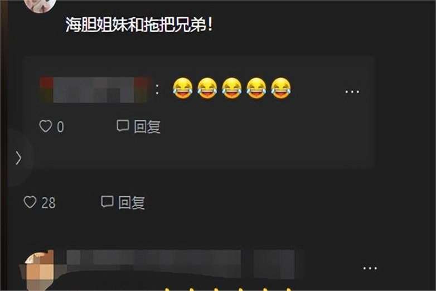This screenshot has width=436, height=291.
Task: Open the top commenter's avatar
Action: [x=40, y=5]
